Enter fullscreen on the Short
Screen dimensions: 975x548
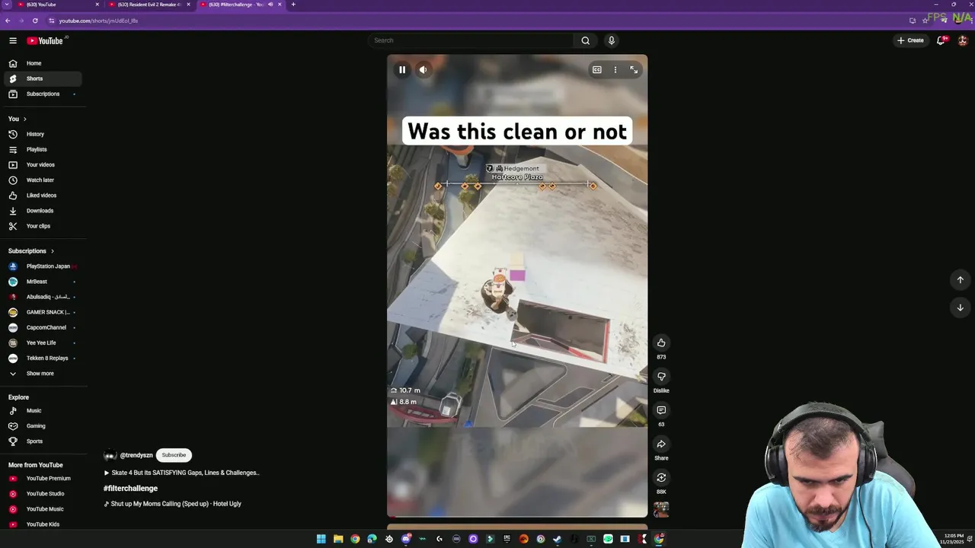634,69
